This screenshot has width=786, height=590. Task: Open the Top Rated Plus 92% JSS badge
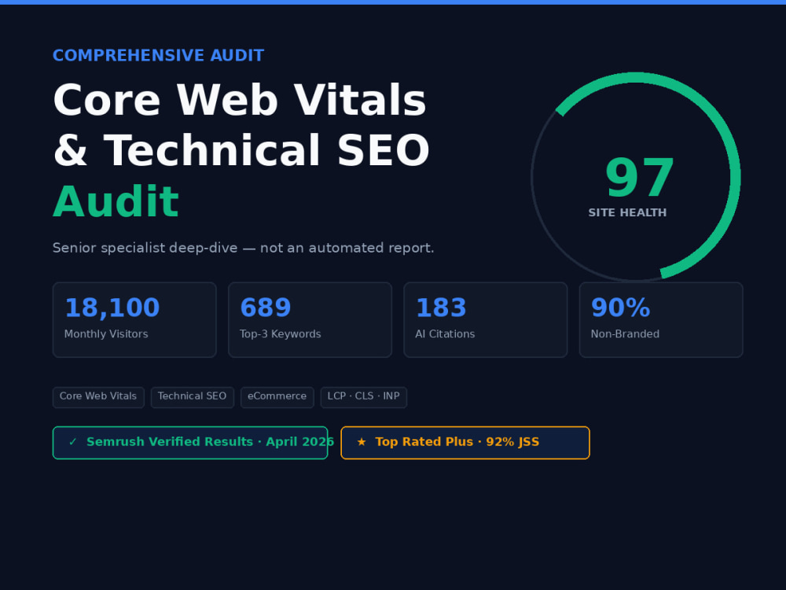(465, 442)
